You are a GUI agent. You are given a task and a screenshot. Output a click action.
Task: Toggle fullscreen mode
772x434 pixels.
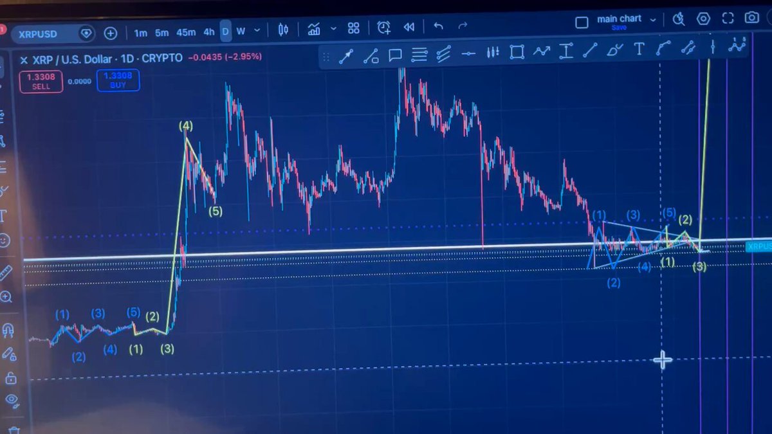click(728, 18)
